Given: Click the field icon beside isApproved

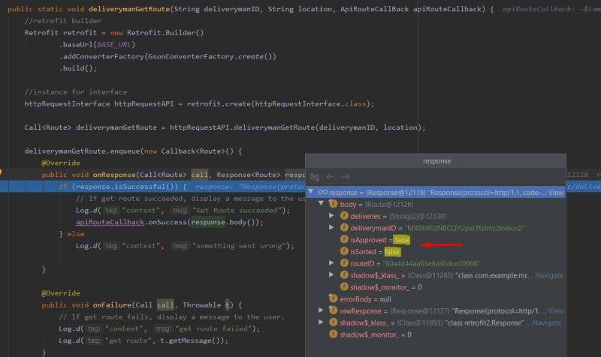Looking at the screenshot, I should (x=344, y=239).
